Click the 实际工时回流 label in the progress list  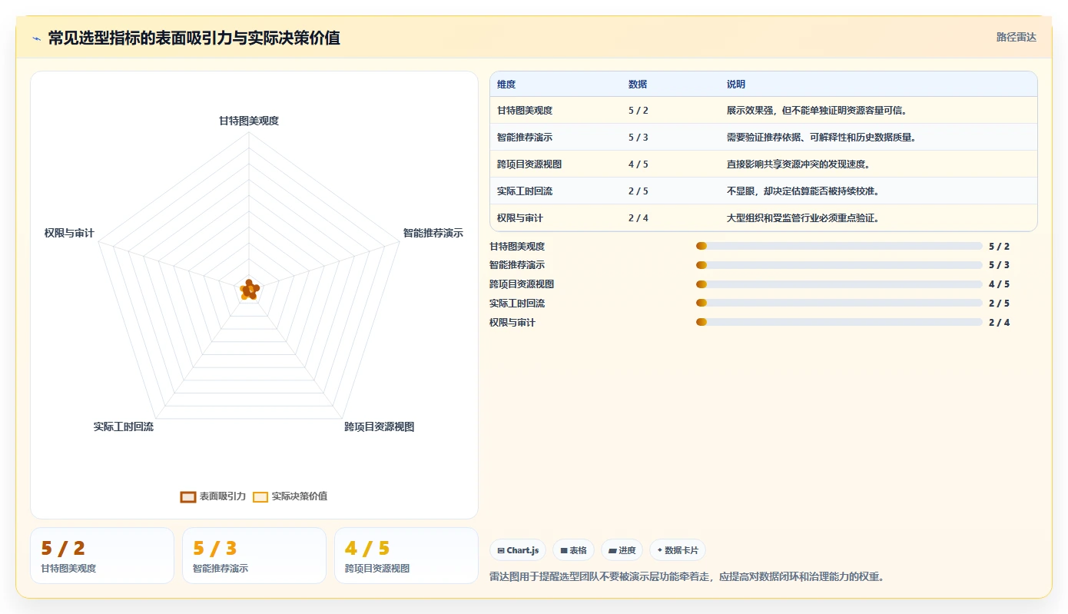point(517,304)
